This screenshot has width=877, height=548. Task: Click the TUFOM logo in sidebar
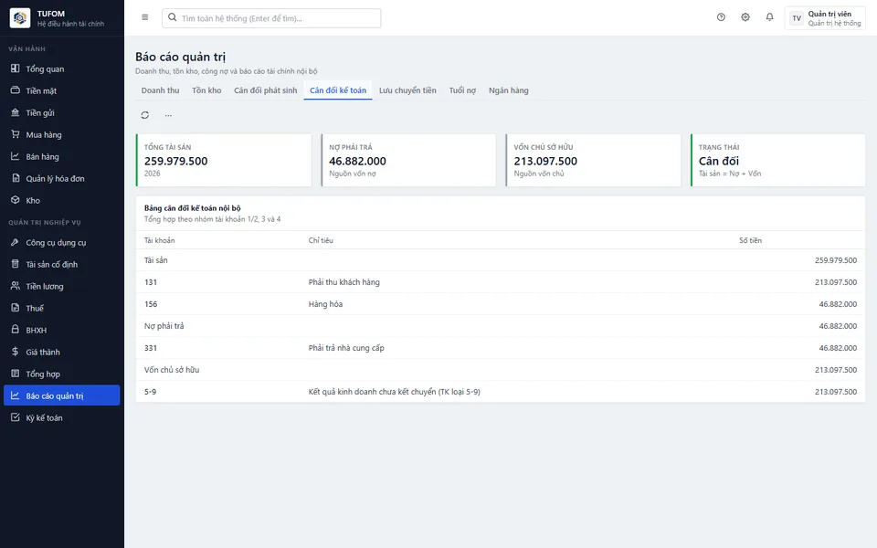point(20,18)
